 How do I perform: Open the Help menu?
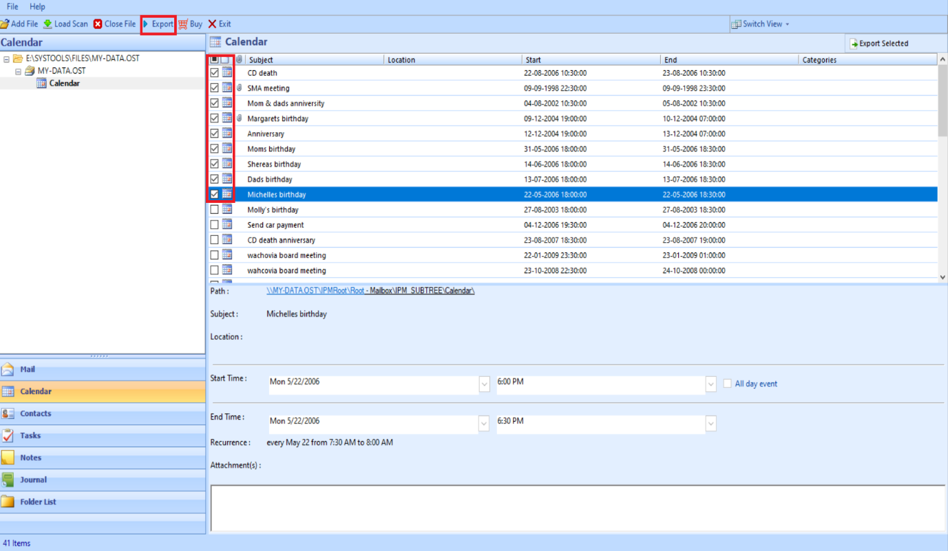(37, 7)
